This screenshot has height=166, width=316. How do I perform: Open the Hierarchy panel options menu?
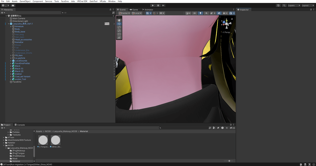tap(113, 10)
